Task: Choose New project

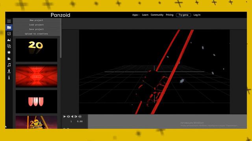Action: pyautogui.click(x=36, y=20)
